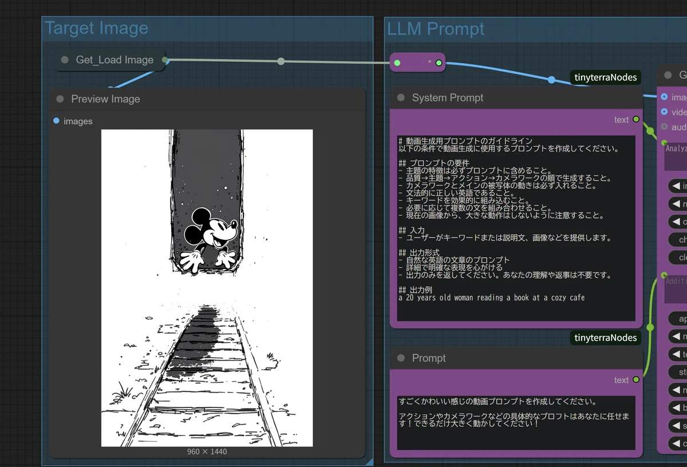Collapse the Prompt node

[x=401, y=358]
